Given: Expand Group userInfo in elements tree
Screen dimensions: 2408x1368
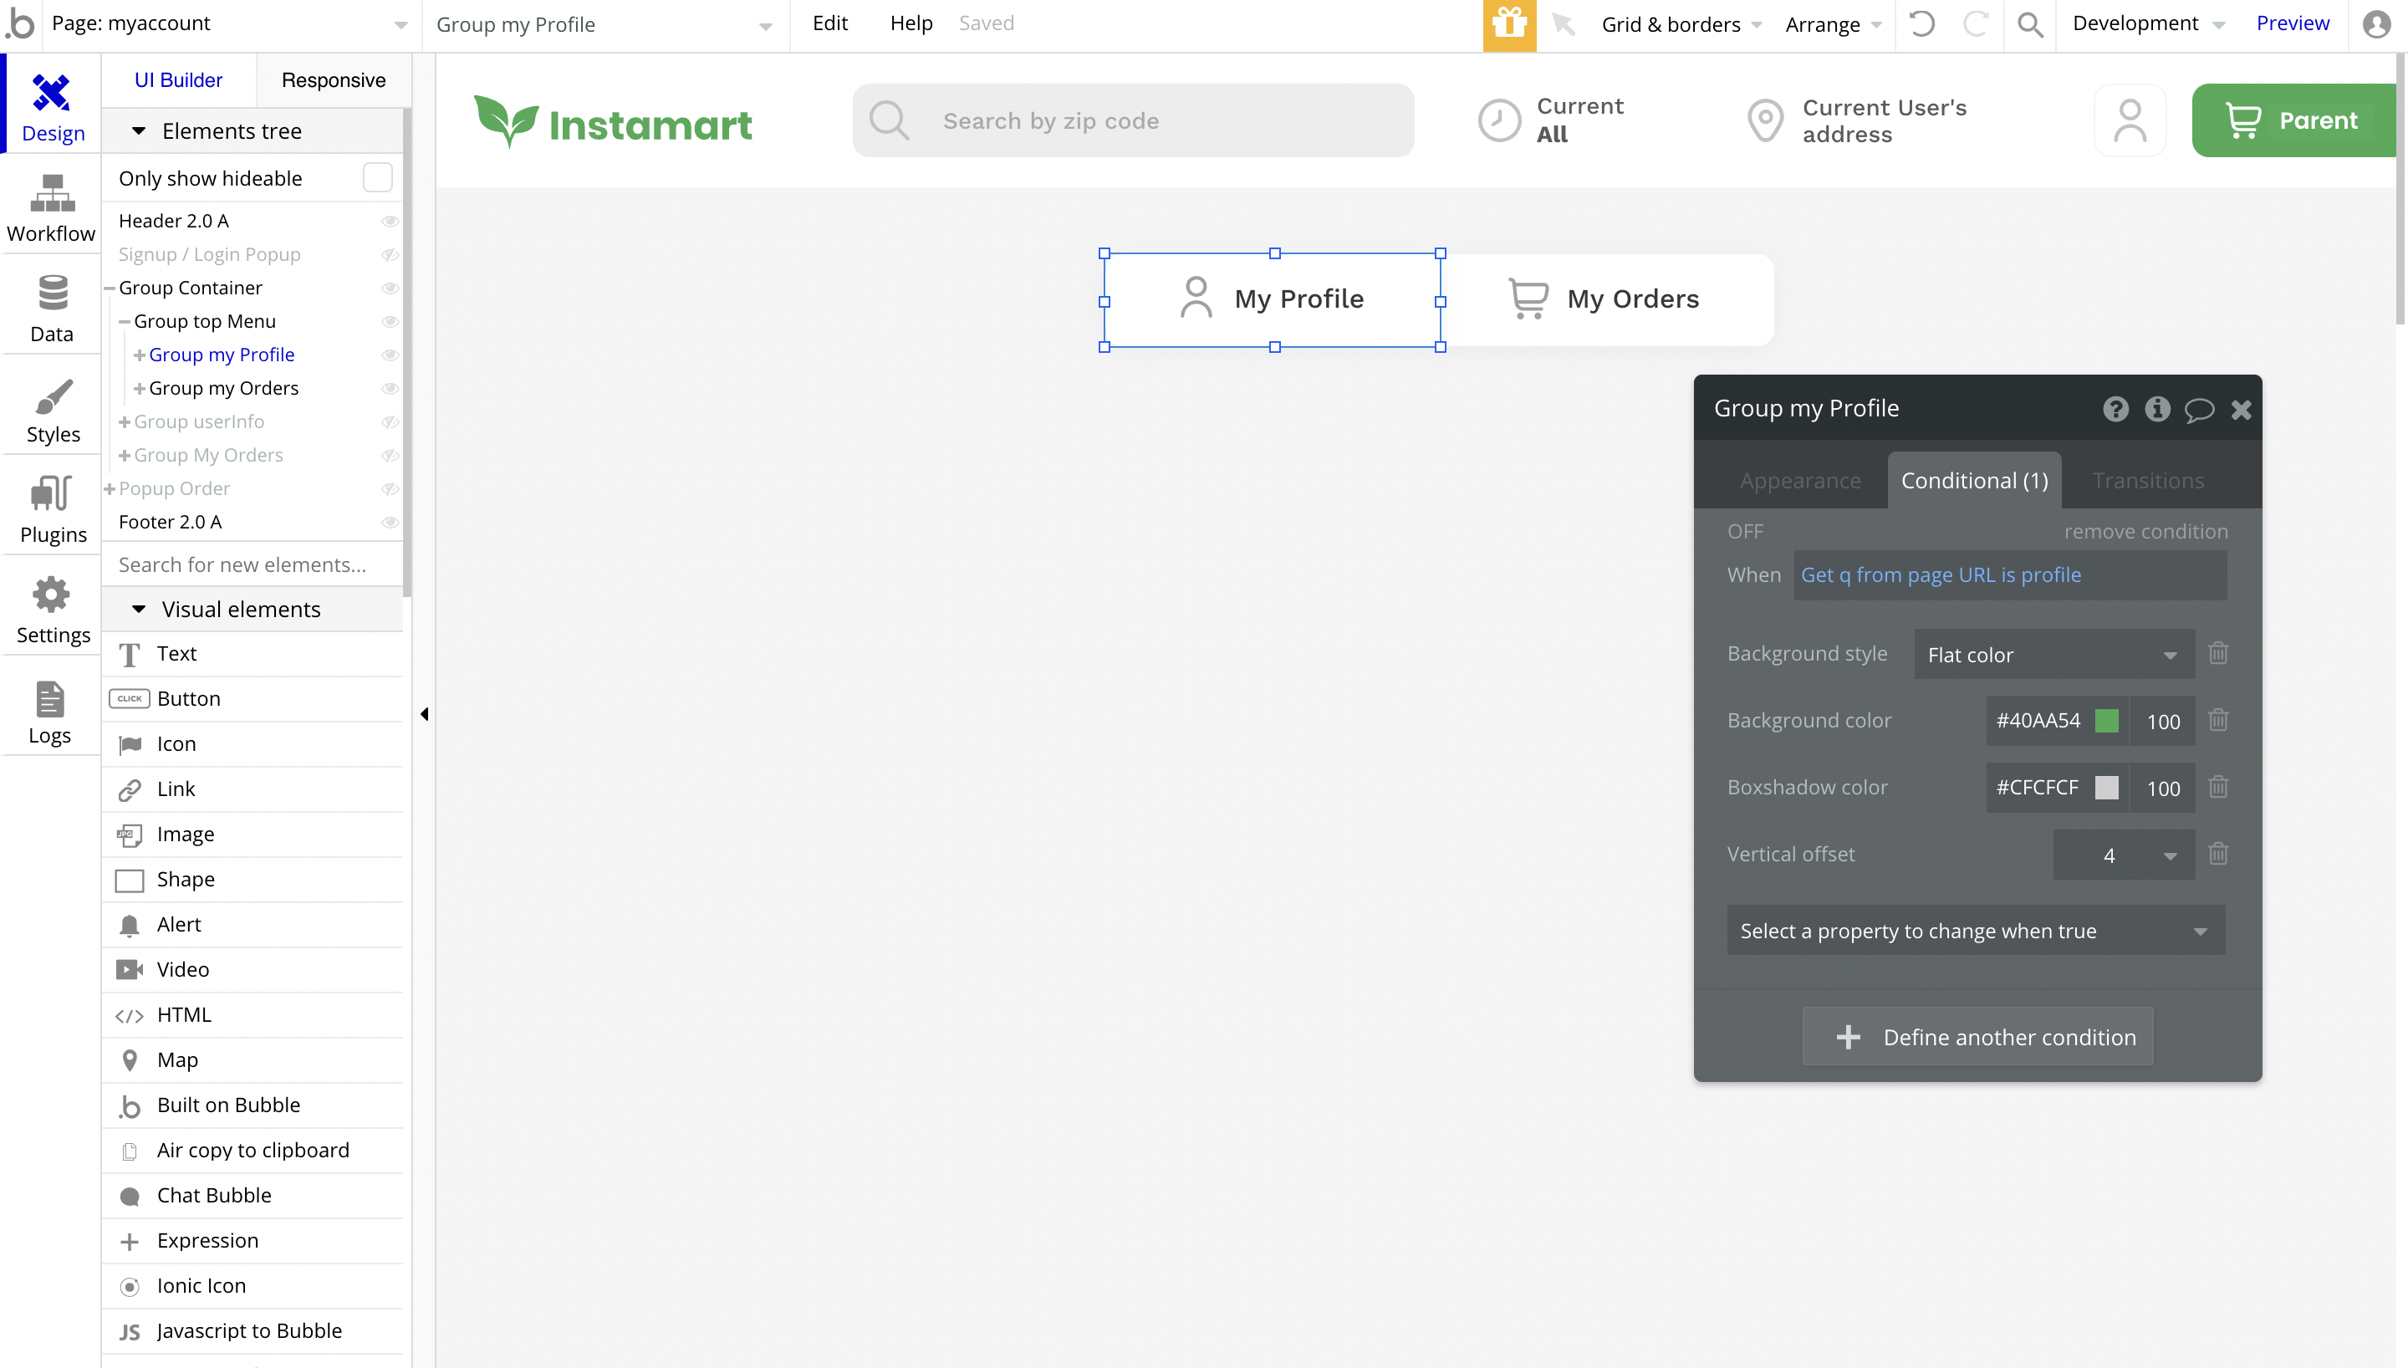Looking at the screenshot, I should click(x=124, y=422).
